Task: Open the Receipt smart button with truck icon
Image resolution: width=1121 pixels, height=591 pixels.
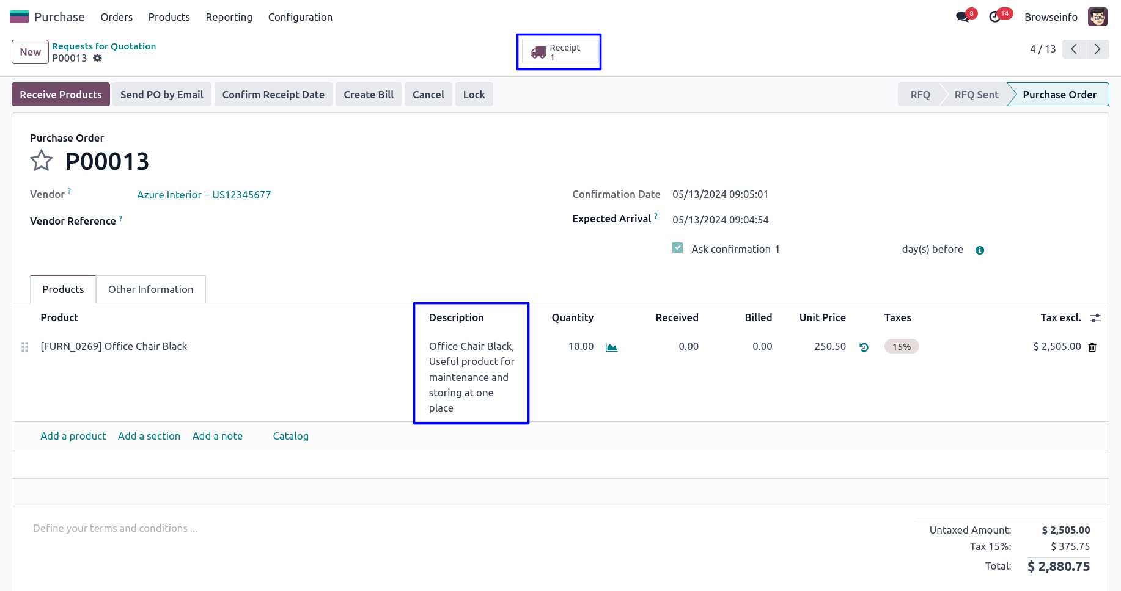Action: click(559, 52)
